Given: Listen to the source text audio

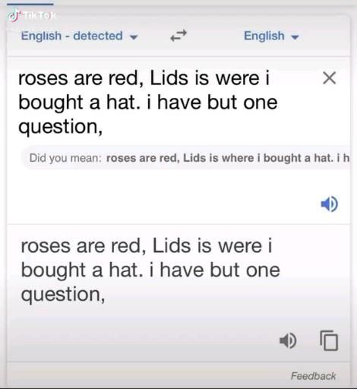Looking at the screenshot, I should [329, 204].
